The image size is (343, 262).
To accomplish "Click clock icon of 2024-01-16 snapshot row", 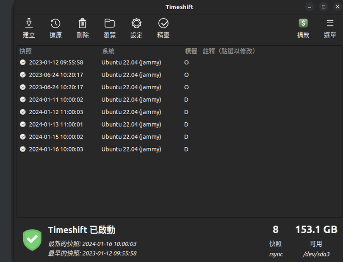I will pos(23,149).
